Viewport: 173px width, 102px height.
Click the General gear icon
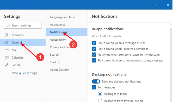pyautogui.click(x=7, y=42)
